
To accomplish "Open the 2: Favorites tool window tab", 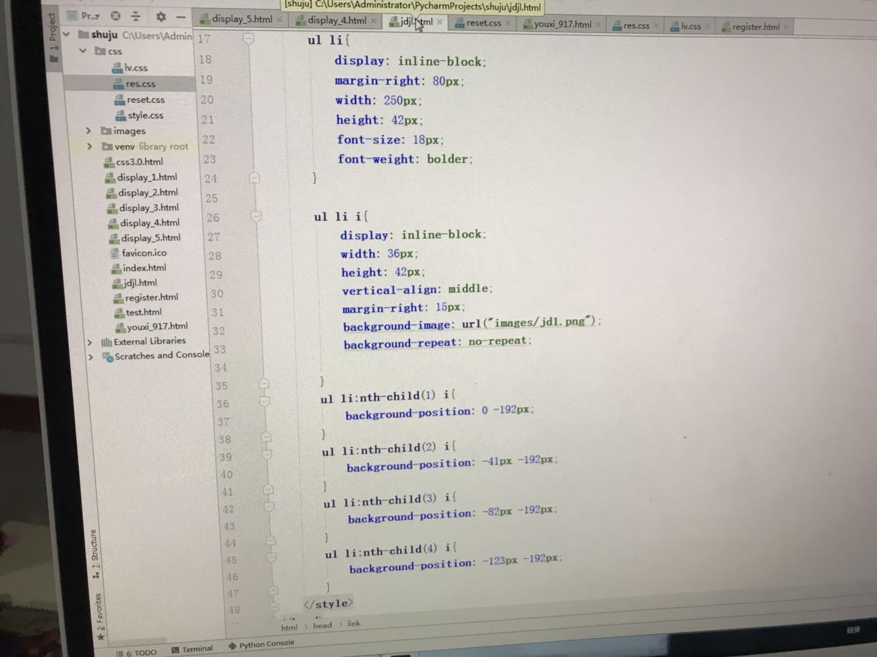I will pyautogui.click(x=100, y=617).
